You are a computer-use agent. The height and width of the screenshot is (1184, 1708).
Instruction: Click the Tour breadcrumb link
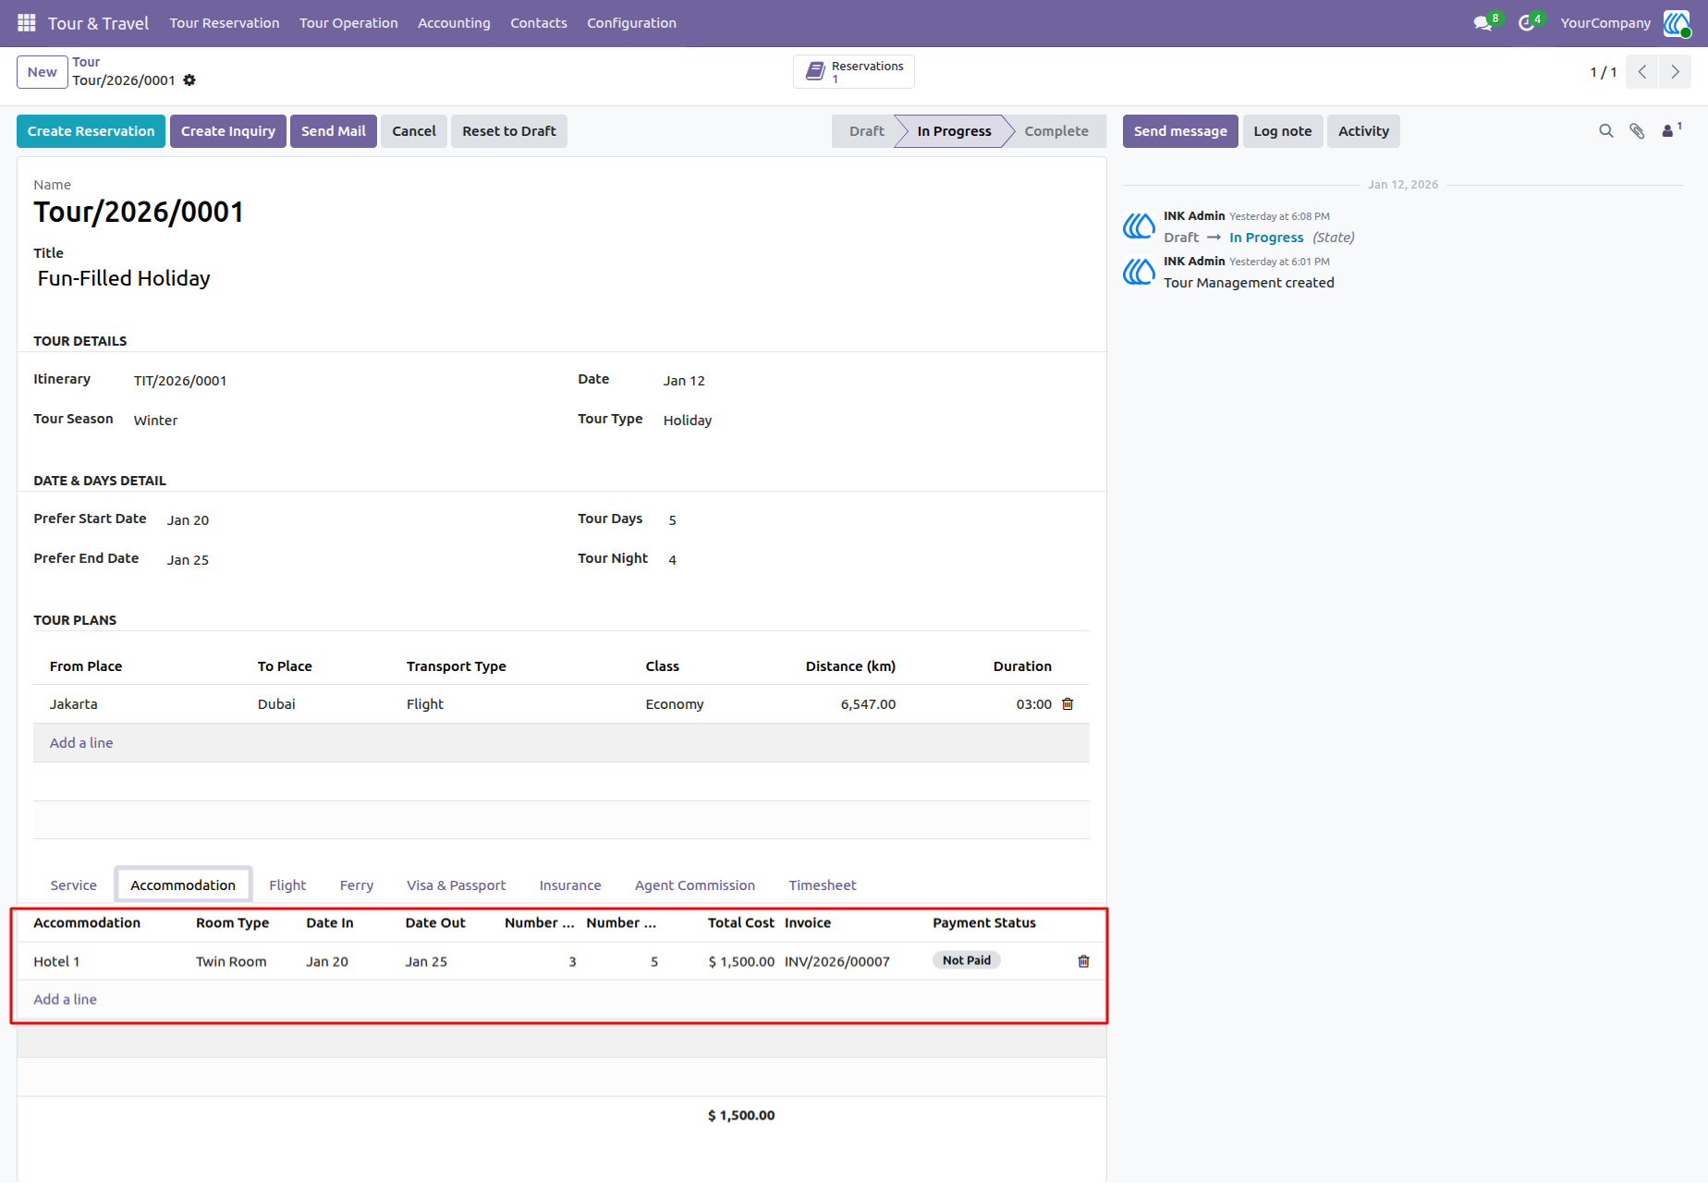(86, 62)
